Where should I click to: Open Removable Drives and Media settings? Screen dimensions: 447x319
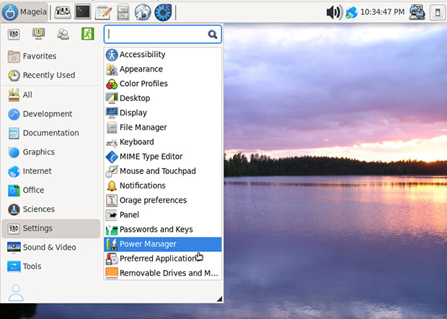pos(163,273)
